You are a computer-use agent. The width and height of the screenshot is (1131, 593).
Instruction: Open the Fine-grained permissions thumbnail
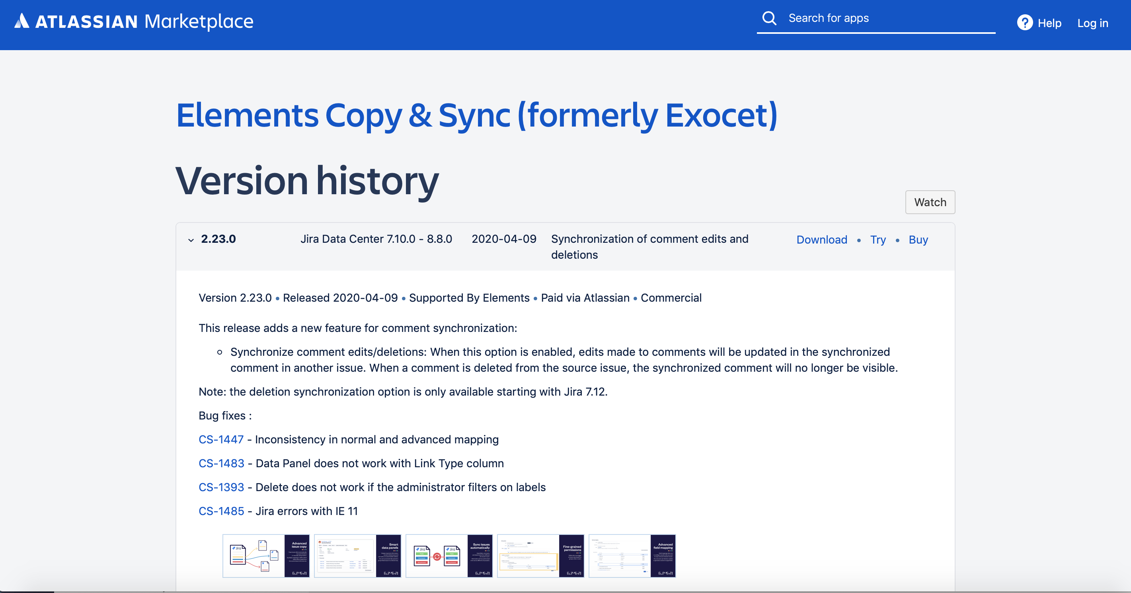540,556
